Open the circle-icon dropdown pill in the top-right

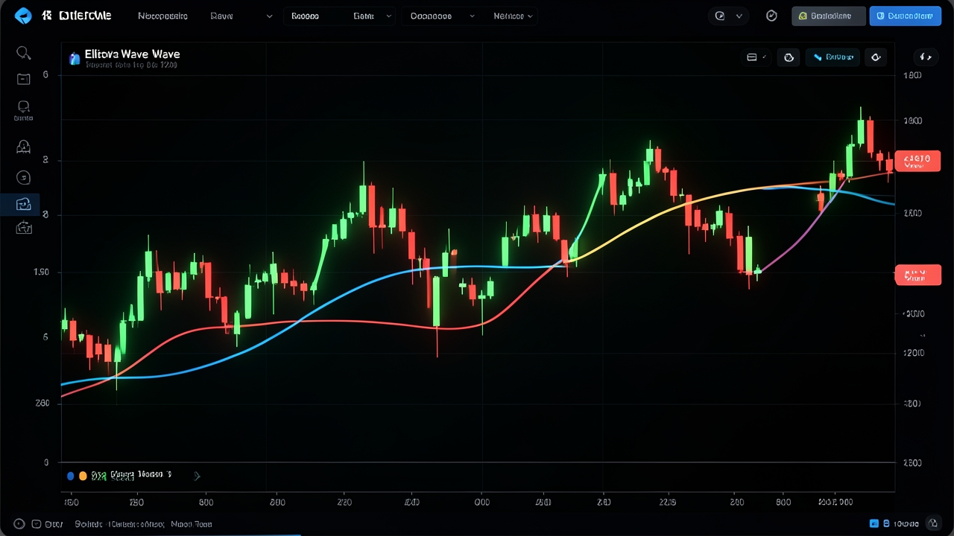click(728, 16)
